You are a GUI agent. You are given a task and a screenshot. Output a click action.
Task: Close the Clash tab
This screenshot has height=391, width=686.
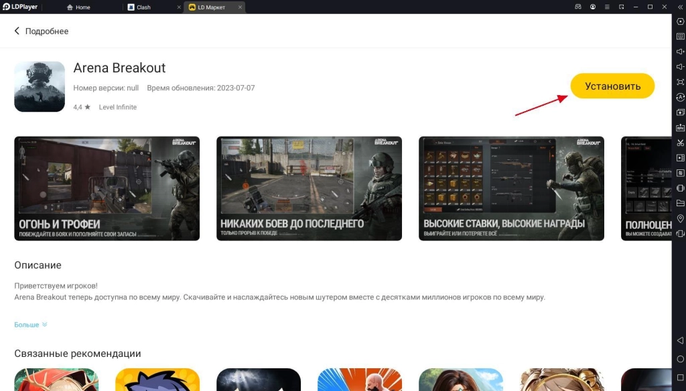click(x=178, y=7)
